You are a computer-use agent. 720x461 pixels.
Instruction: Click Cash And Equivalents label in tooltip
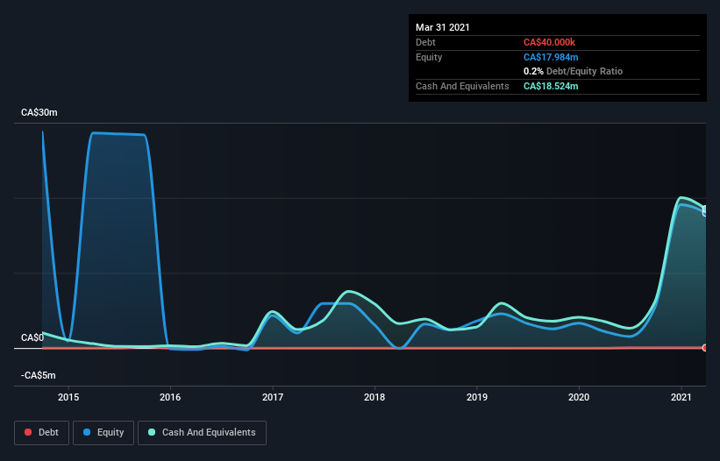point(462,86)
